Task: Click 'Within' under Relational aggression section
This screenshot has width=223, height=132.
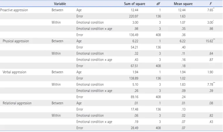Action: [x=56, y=116]
